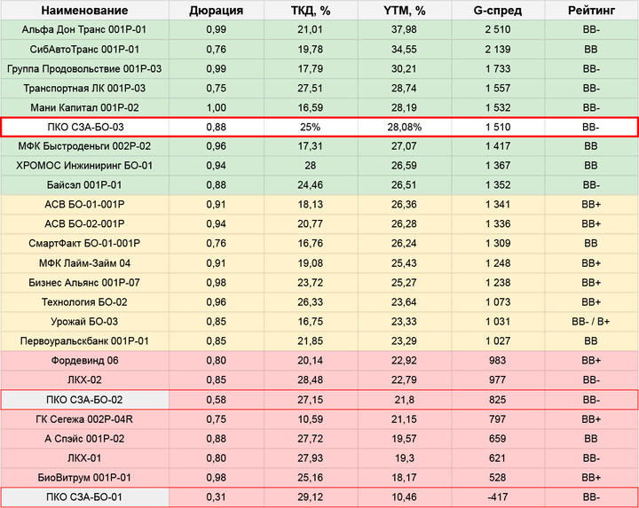Click G-спред value 1 073
This screenshot has width=639, height=508.
tap(498, 302)
